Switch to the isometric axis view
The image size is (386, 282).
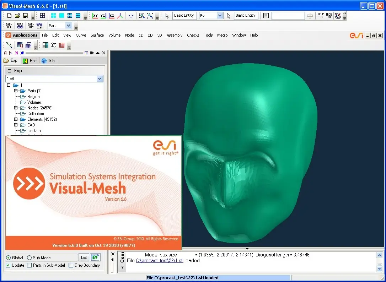pyautogui.click(x=120, y=16)
